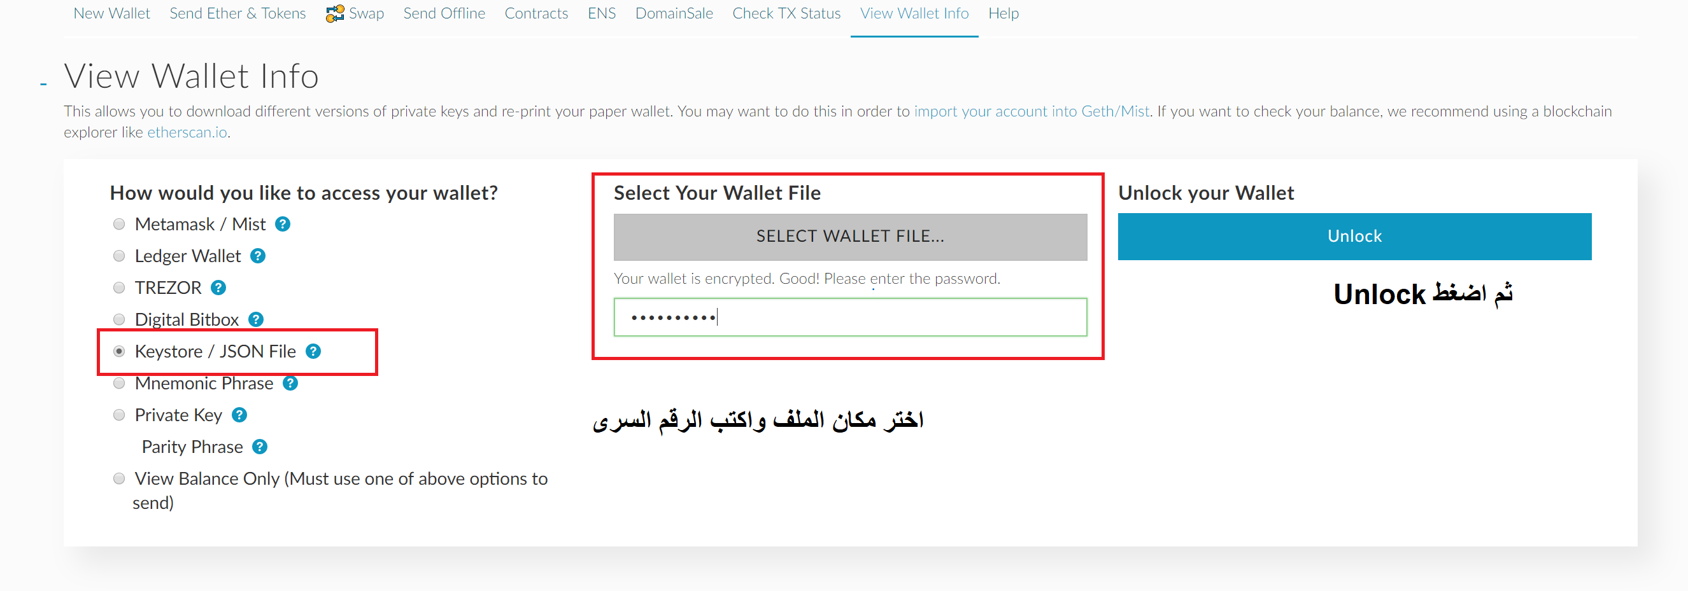
Task: Switch to the Contracts tab
Action: [x=536, y=14]
